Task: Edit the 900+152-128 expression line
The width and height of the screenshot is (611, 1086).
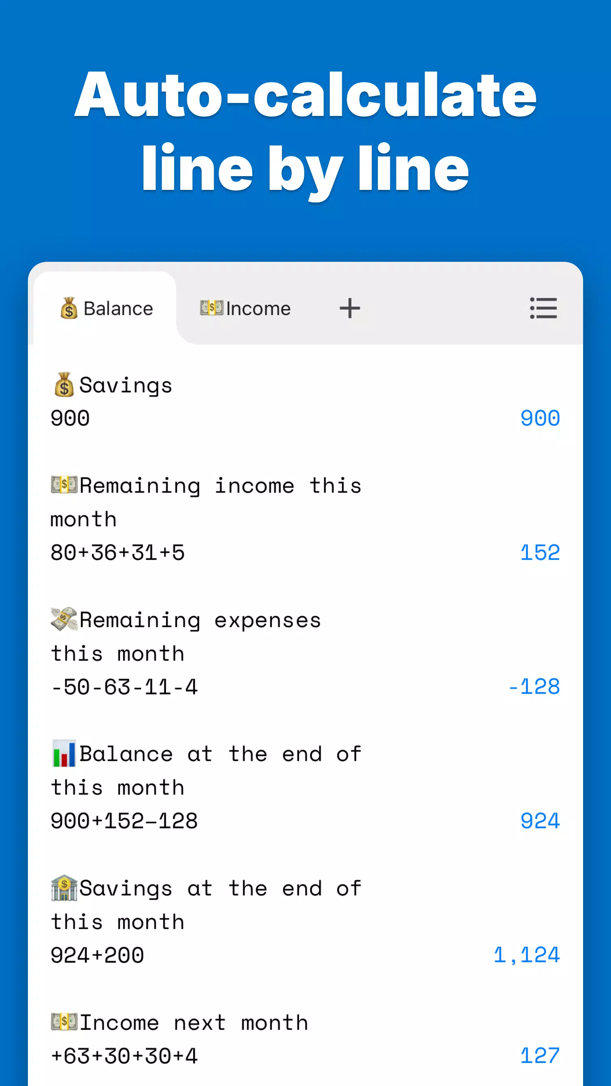Action: (x=124, y=821)
